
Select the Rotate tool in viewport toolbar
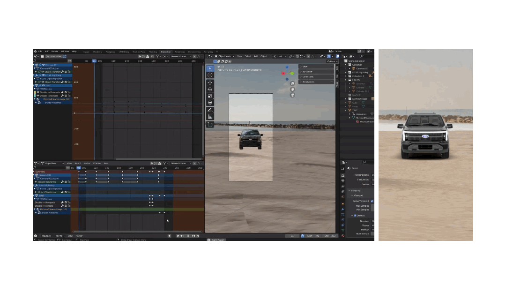210,89
